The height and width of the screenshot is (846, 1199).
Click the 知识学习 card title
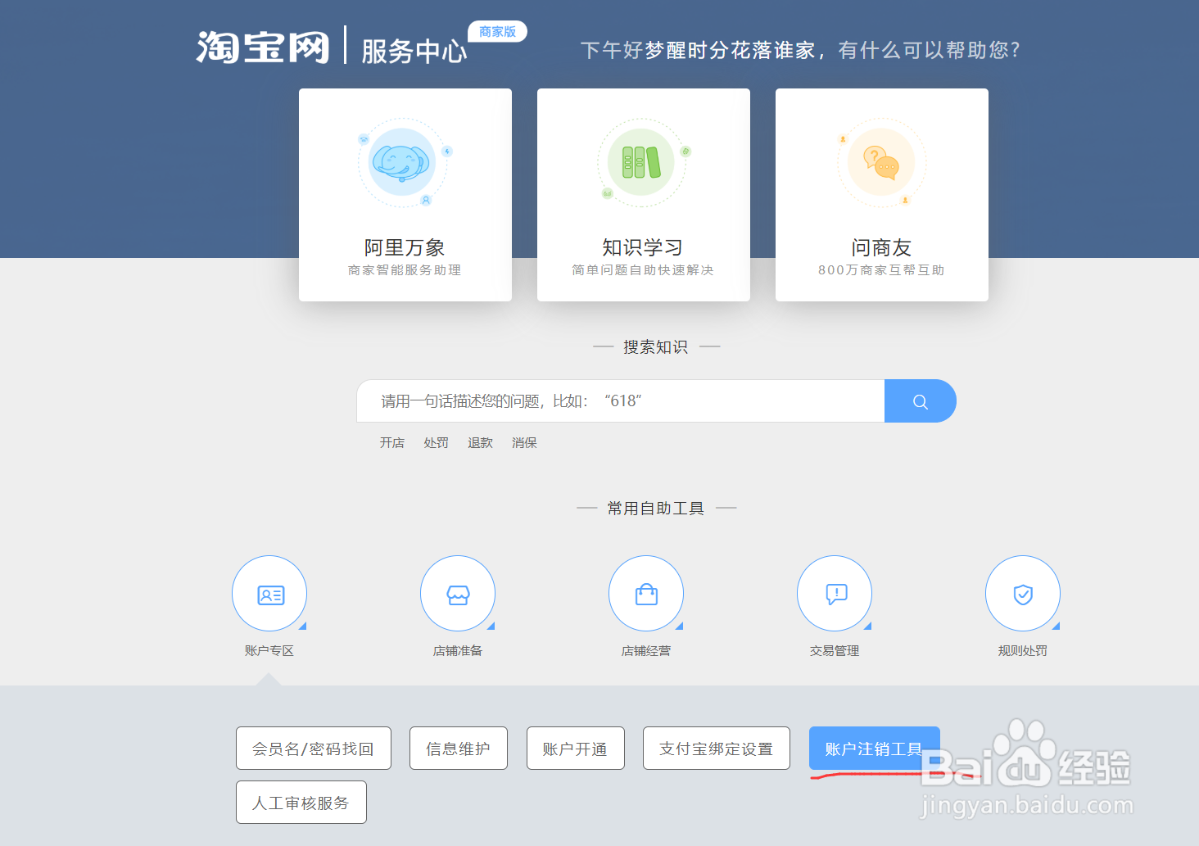643,247
